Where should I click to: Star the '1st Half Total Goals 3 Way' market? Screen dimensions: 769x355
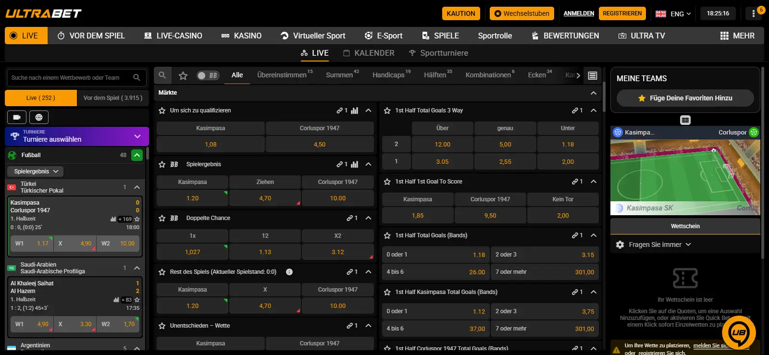click(x=387, y=110)
